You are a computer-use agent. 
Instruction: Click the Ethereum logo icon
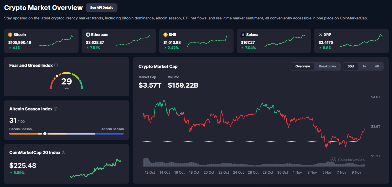[x=88, y=35]
